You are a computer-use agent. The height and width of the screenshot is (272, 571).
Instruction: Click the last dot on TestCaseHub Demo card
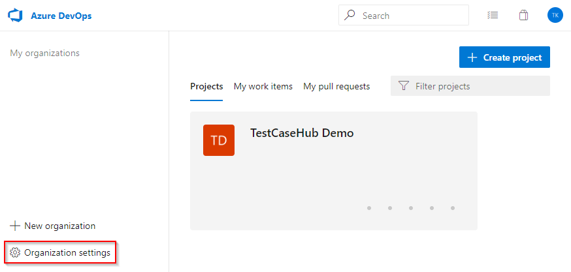[x=453, y=208]
